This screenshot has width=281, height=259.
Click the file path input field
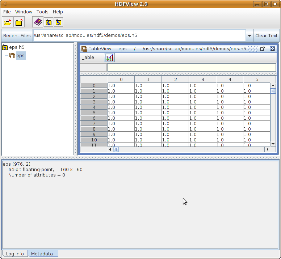click(x=139, y=35)
